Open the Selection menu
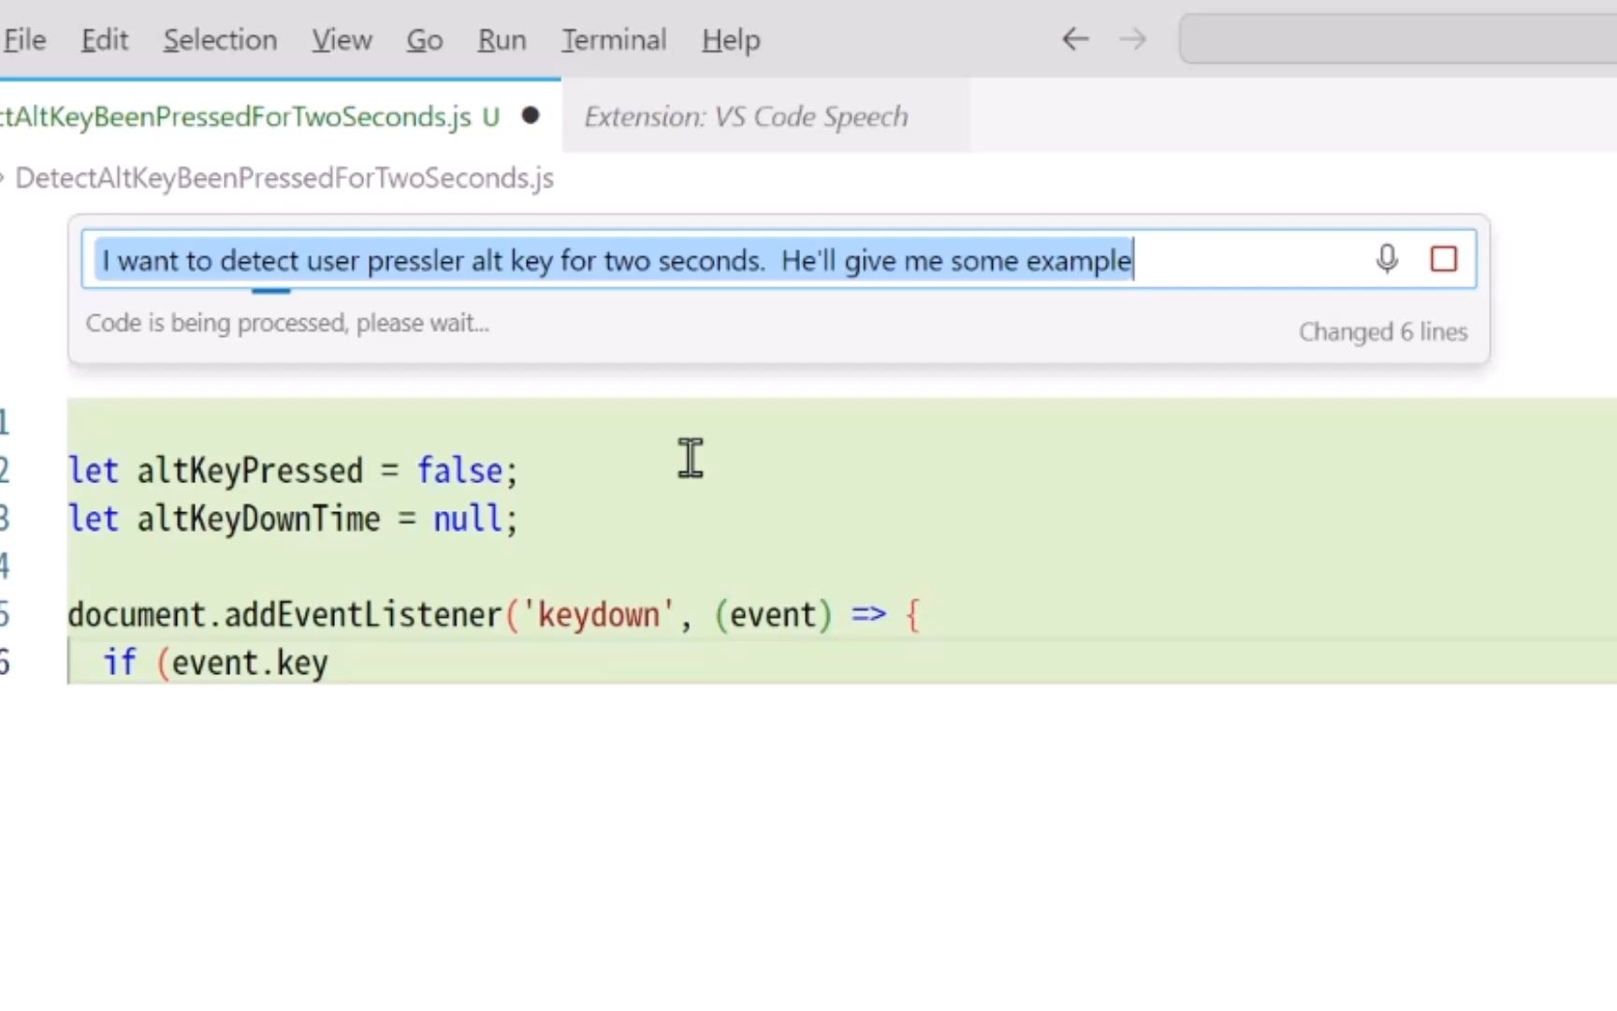The width and height of the screenshot is (1617, 1011). 220,39
